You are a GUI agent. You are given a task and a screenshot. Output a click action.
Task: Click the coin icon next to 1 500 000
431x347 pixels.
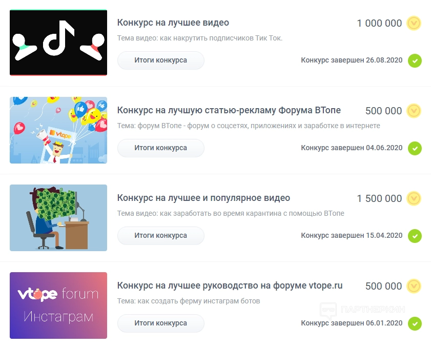tap(414, 198)
